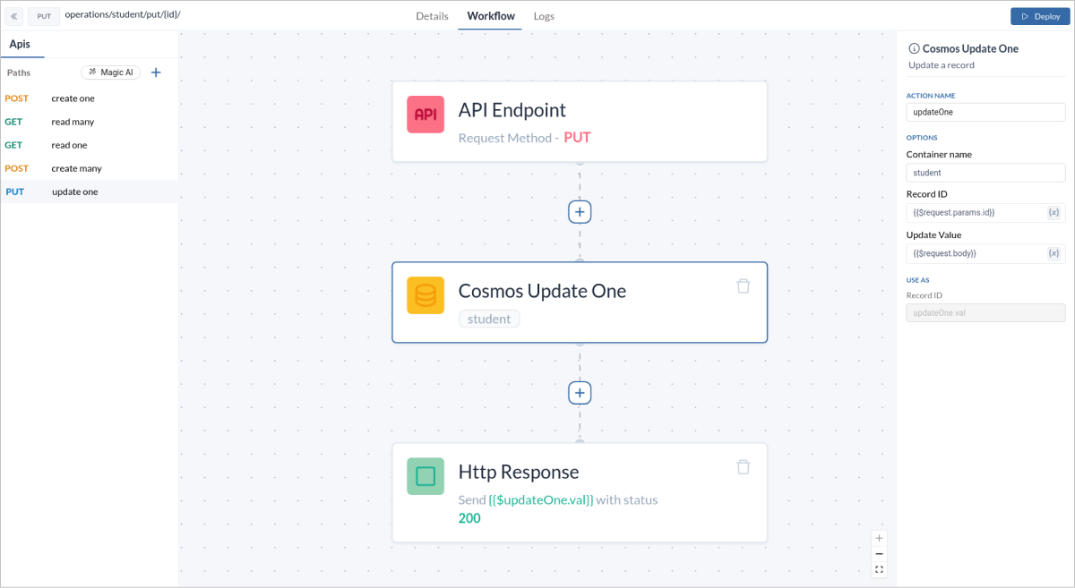Image resolution: width=1075 pixels, height=588 pixels.
Task: Click the PUT method badge in header
Action: [x=44, y=16]
